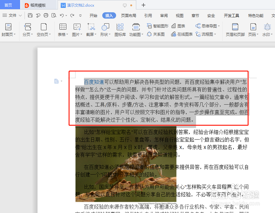Click the Save icon in quick toolbar

pos(30,15)
